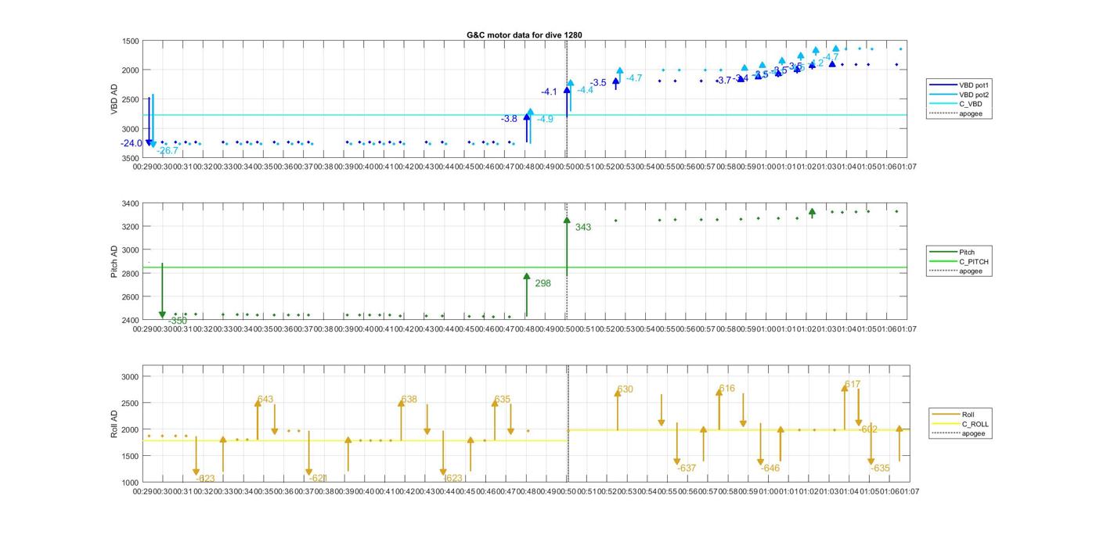This screenshot has height=542, width=1096.
Task: Click the 'G&C motor data for dive 1280' title
Action: (x=524, y=35)
